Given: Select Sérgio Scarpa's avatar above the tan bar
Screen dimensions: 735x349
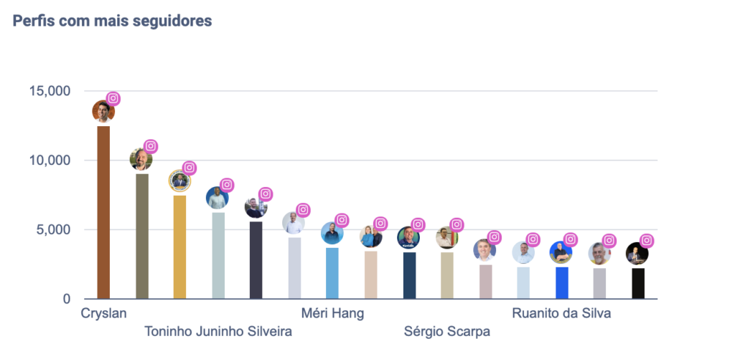Looking at the screenshot, I should pyautogui.click(x=446, y=237).
